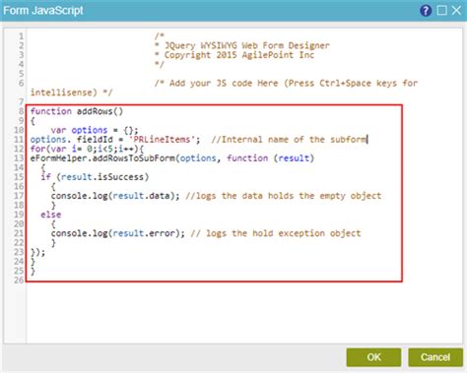Maximize the Form JavaScript dialog
The width and height of the screenshot is (467, 373).
point(442,11)
